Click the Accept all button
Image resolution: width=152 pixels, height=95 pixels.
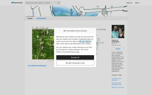[75, 58]
